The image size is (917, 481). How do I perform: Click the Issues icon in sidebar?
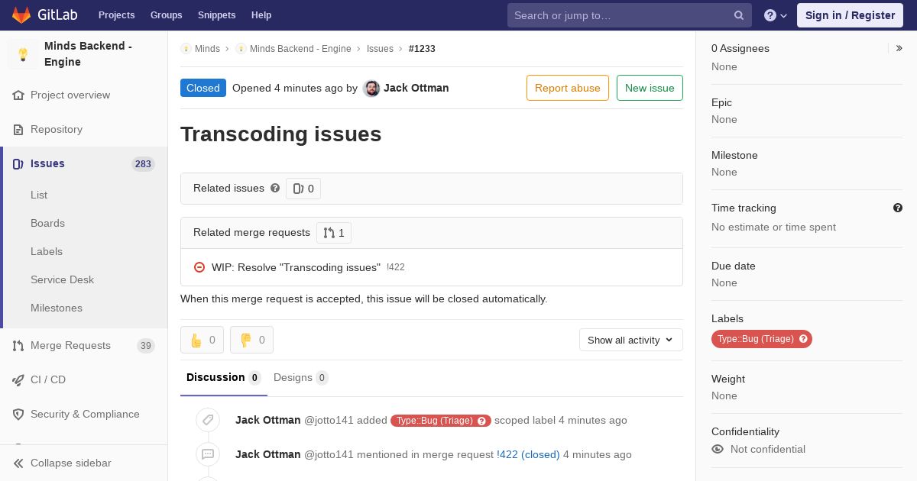click(18, 164)
